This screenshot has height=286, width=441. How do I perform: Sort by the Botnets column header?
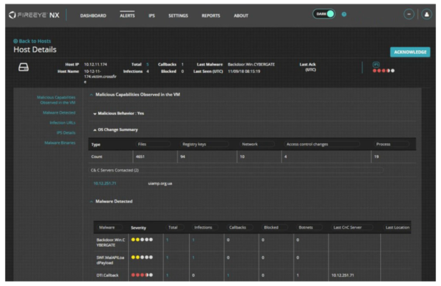pyautogui.click(x=309, y=227)
